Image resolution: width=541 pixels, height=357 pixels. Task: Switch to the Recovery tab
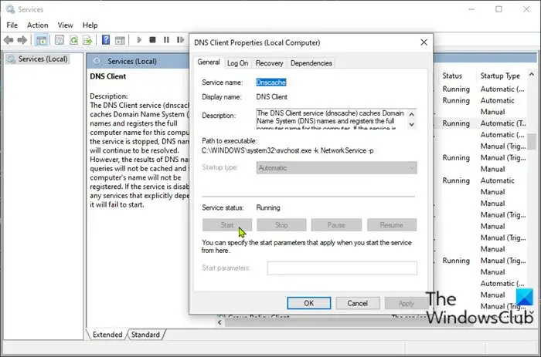pyautogui.click(x=270, y=63)
